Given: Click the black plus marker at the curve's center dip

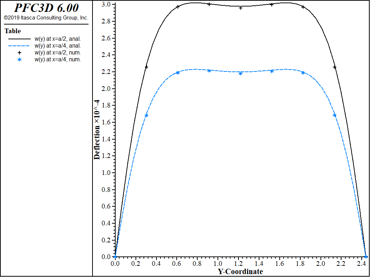Looking at the screenshot, I should click(x=240, y=8).
